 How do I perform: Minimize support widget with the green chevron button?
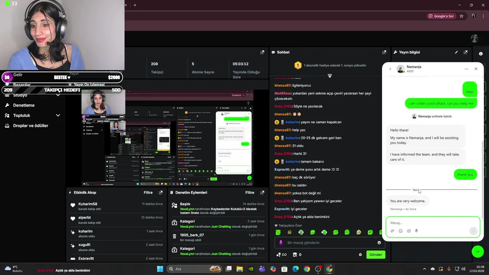point(478,251)
